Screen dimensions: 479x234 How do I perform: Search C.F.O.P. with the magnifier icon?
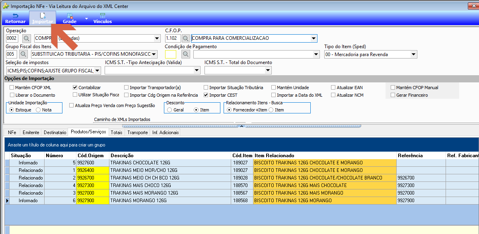pyautogui.click(x=185, y=38)
